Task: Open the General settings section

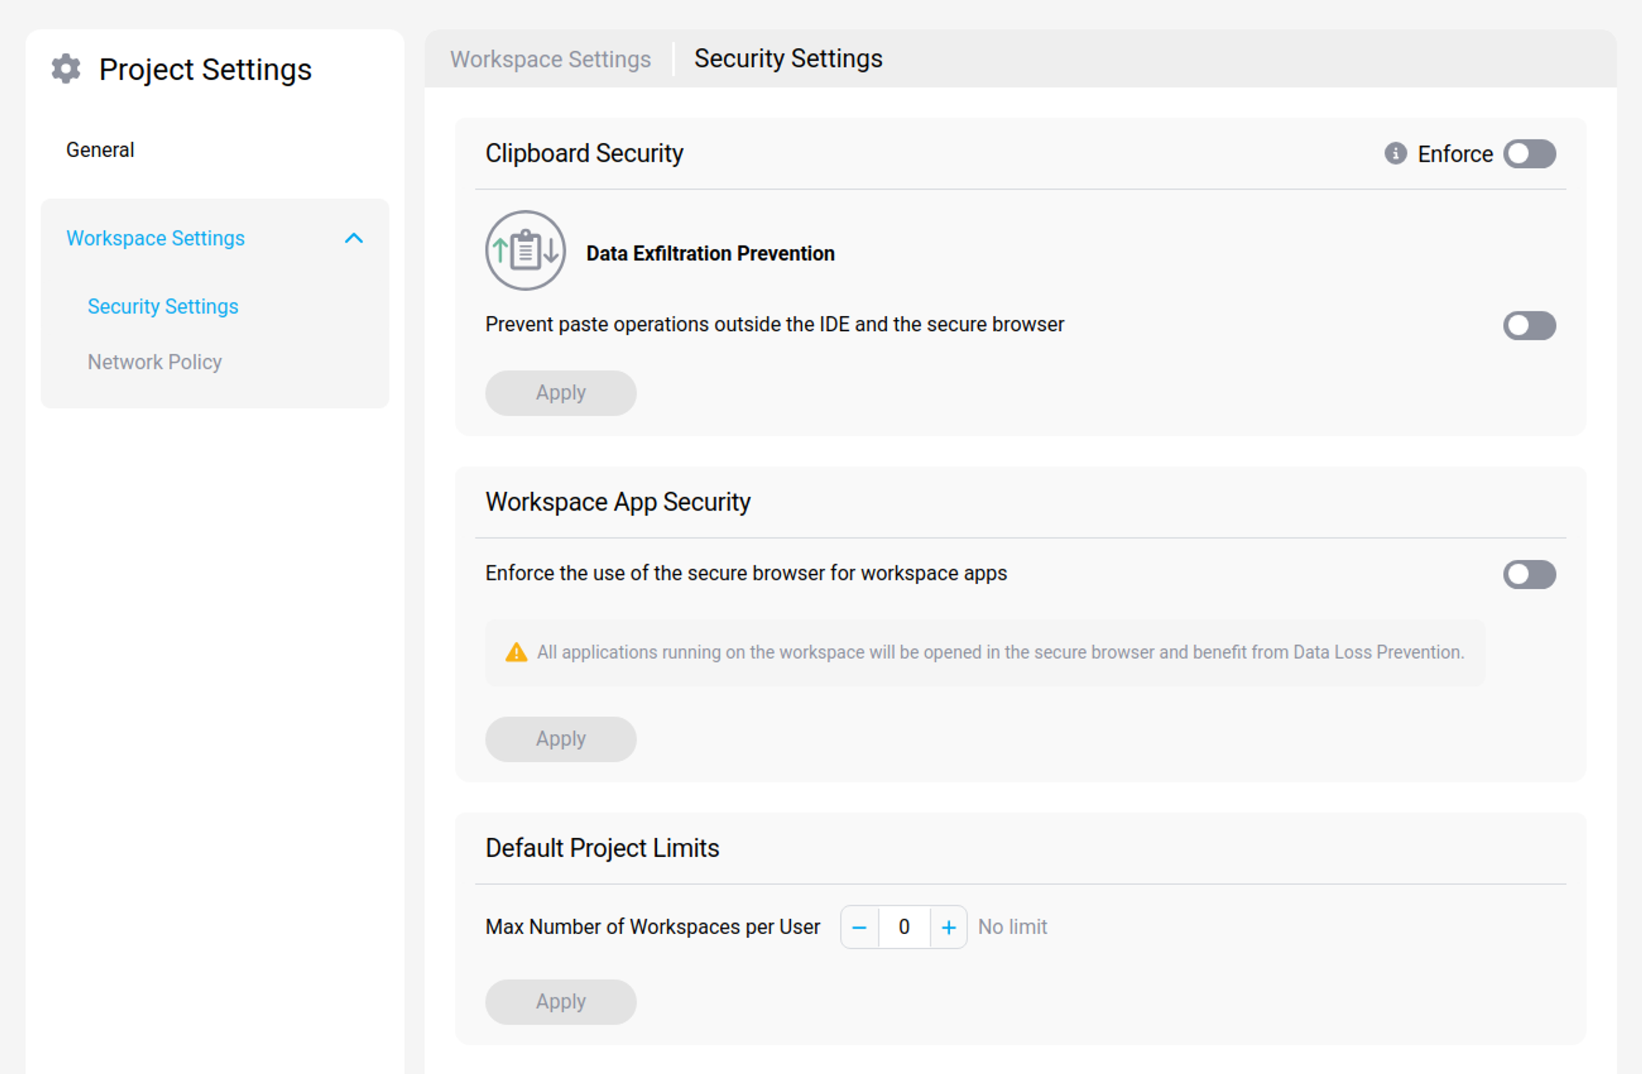Action: (x=100, y=150)
